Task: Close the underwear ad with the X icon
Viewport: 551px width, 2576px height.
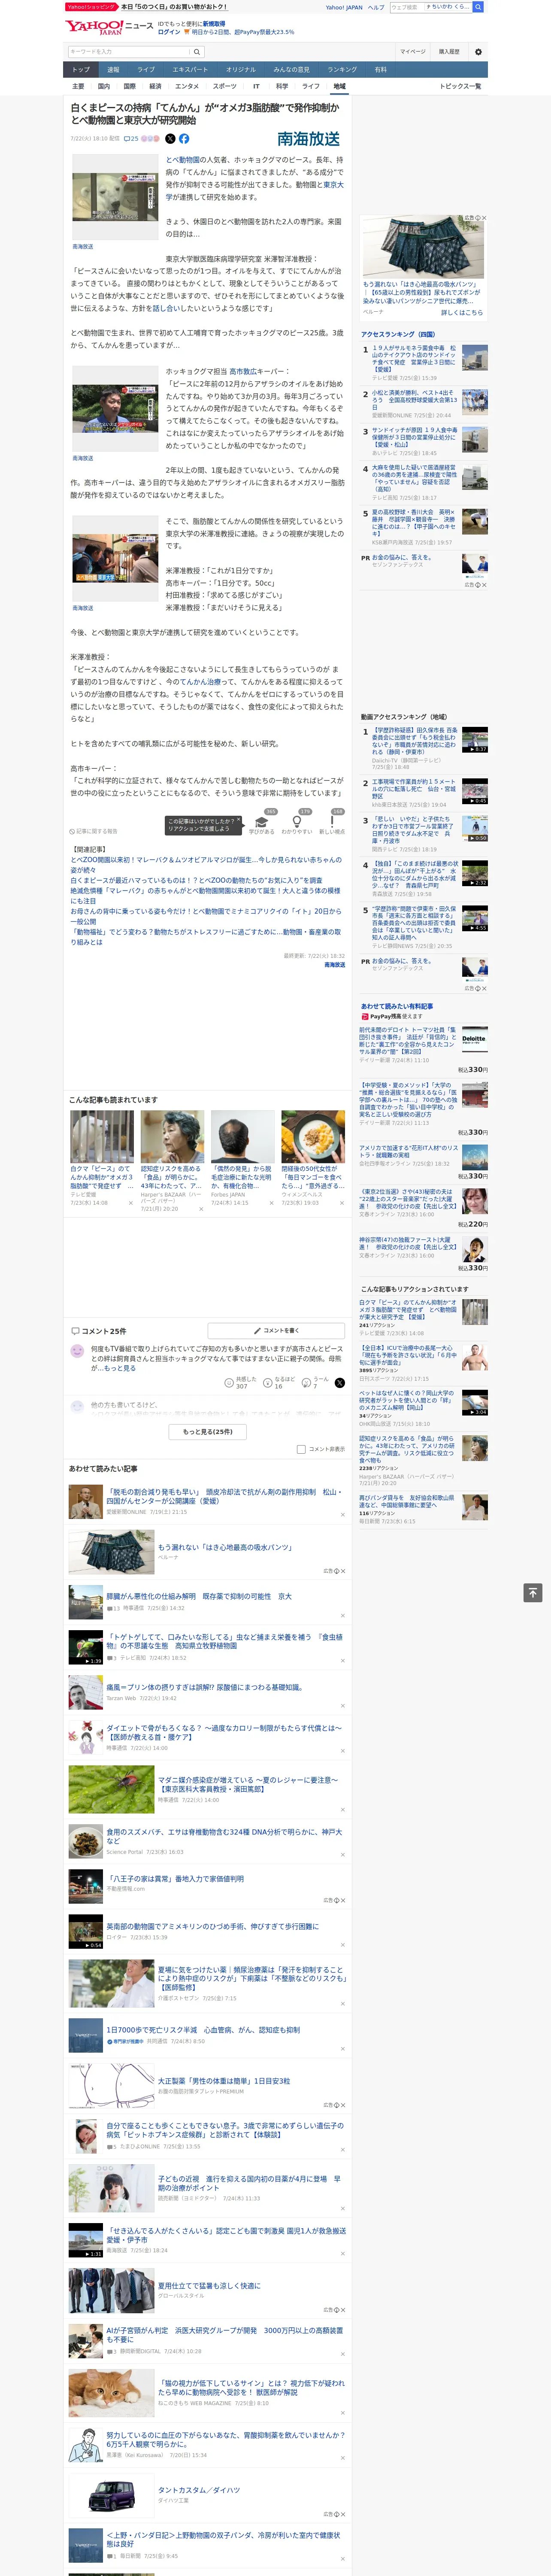Action: 484,218
